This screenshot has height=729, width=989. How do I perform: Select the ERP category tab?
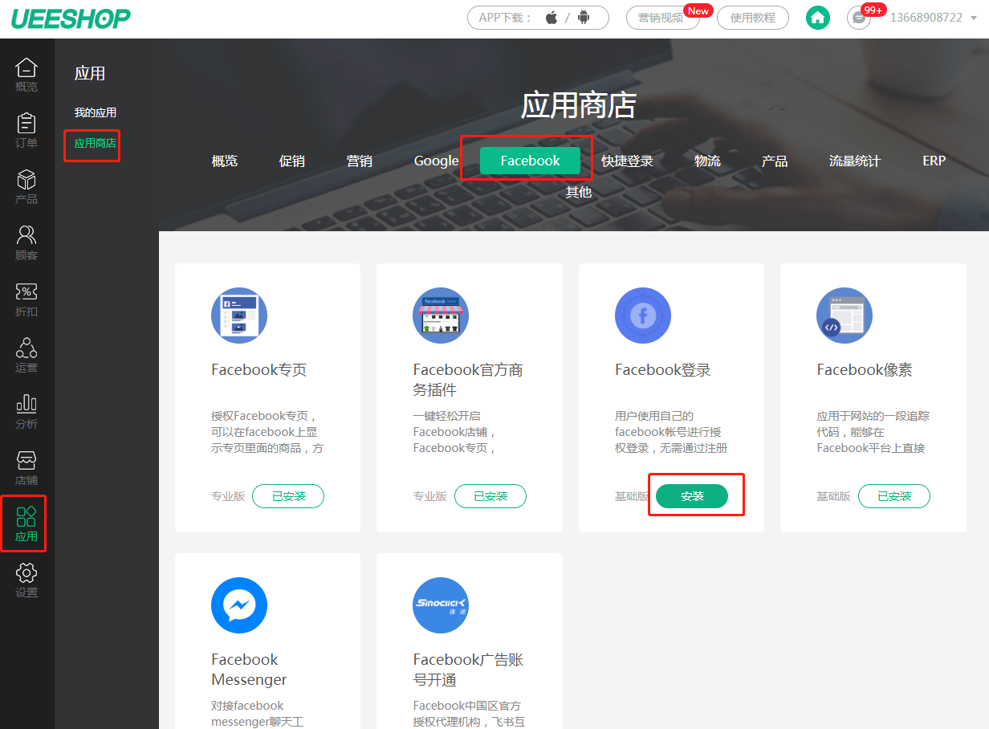coord(934,161)
